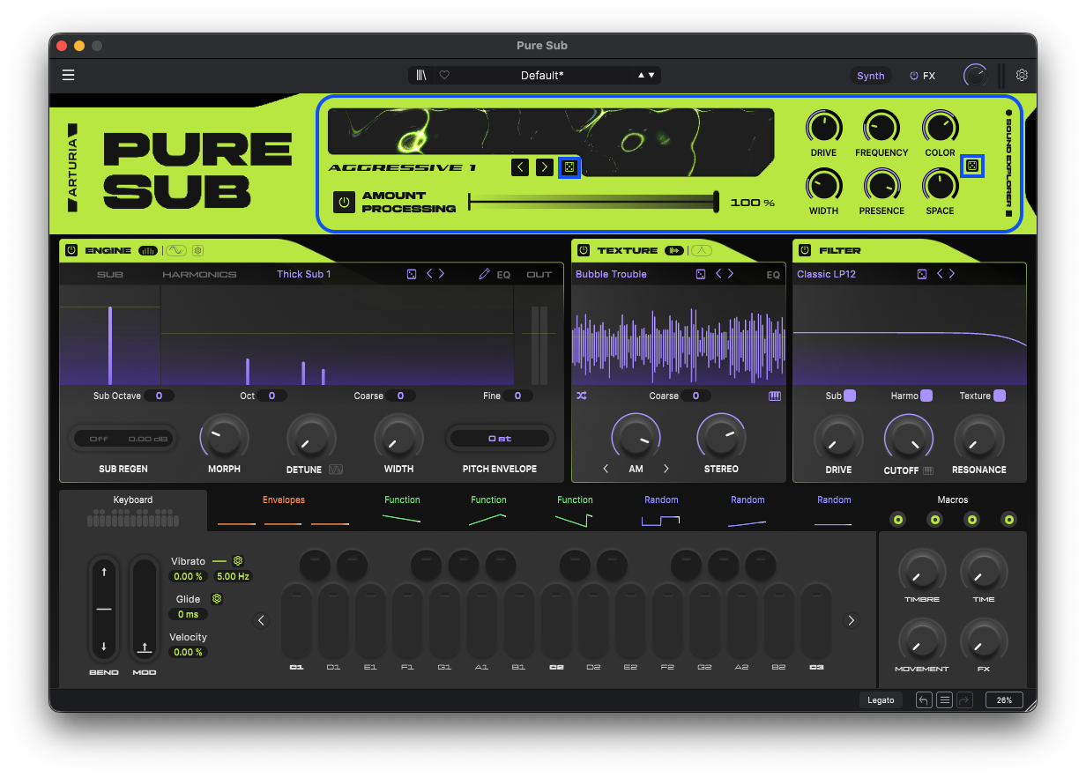Image resolution: width=1086 pixels, height=777 pixels.
Task: Click the dice beside Color and Space knobs
Action: [x=972, y=165]
